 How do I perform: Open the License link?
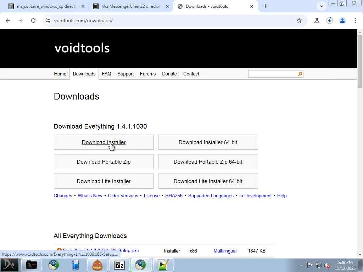[x=152, y=195]
